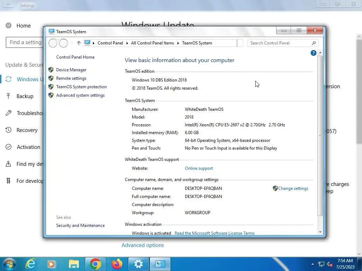Click shield icon beside Advanced system settings
362x271 pixels.
pyautogui.click(x=51, y=95)
